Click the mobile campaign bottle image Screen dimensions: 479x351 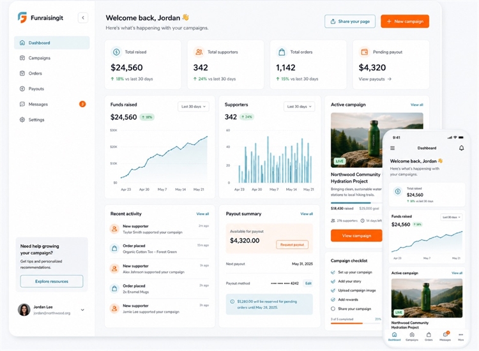(x=427, y=298)
